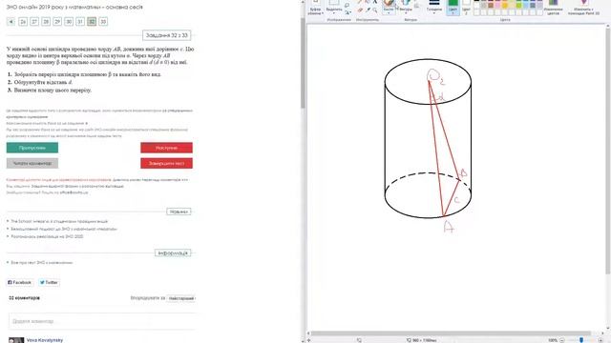Click the Новини section label
The image size is (611, 343).
[x=179, y=212]
